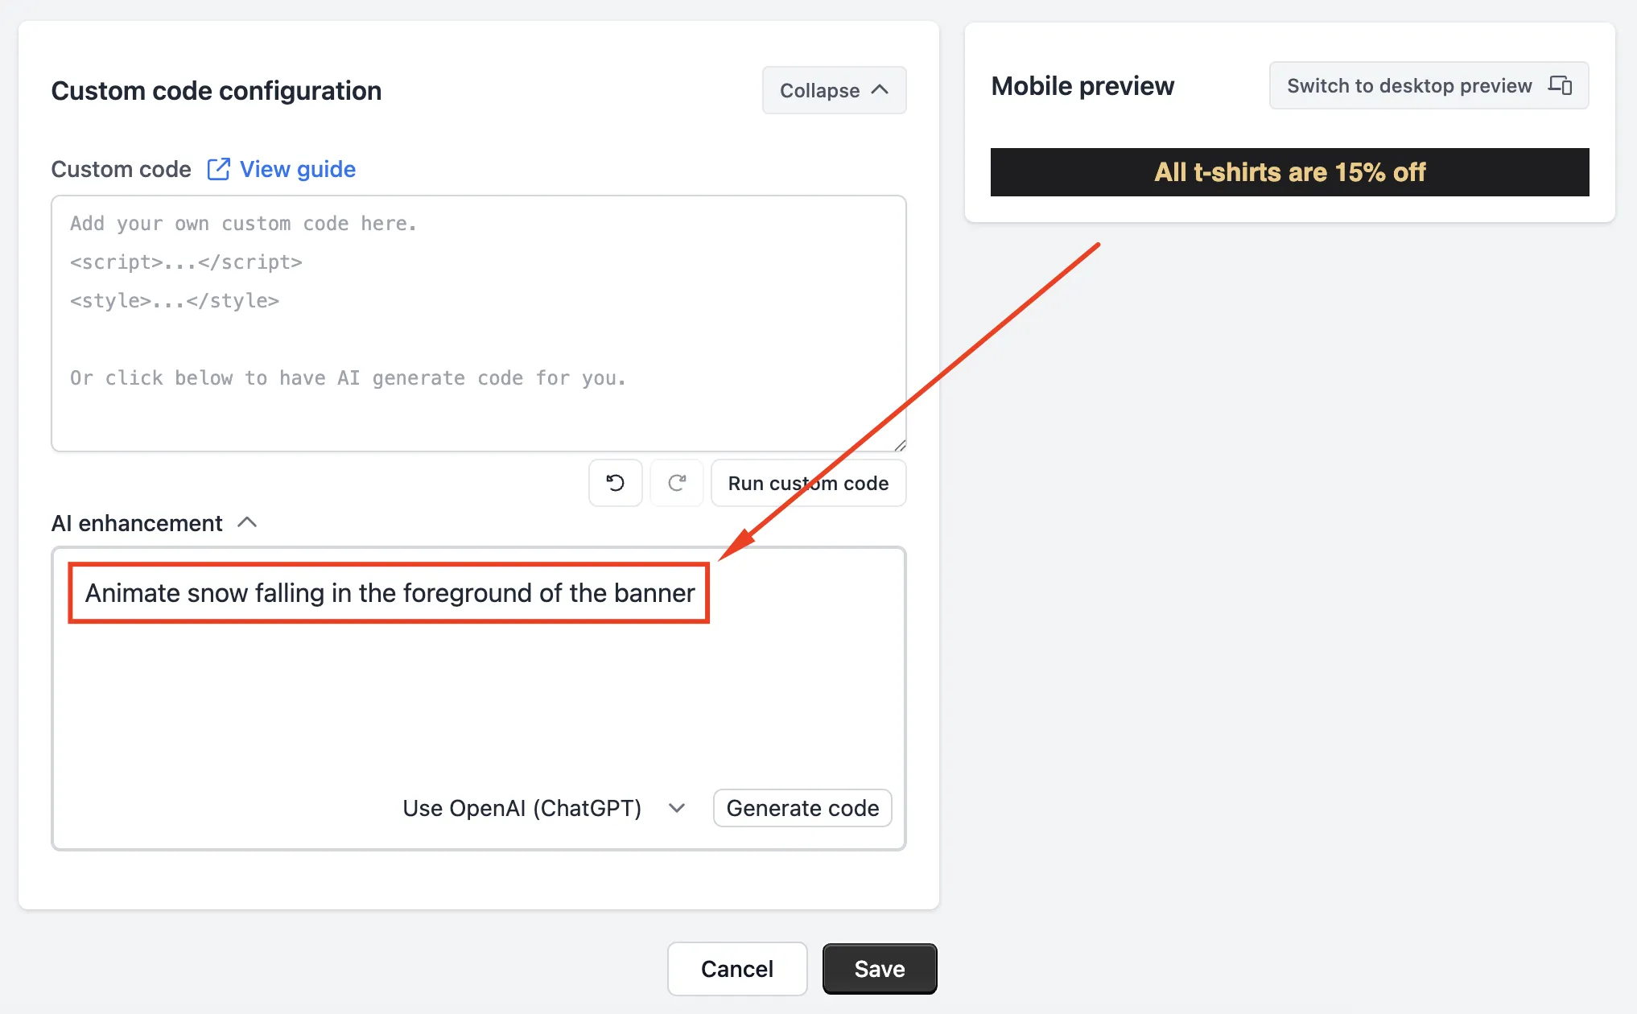Click the chevron next to Collapse
Screen dimensions: 1637x1014
880,90
